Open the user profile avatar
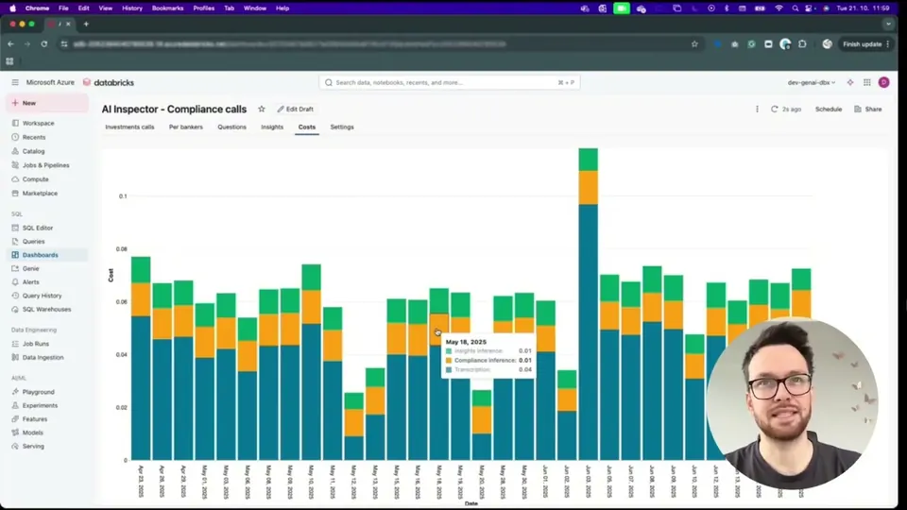This screenshot has height=510, width=907. point(884,83)
